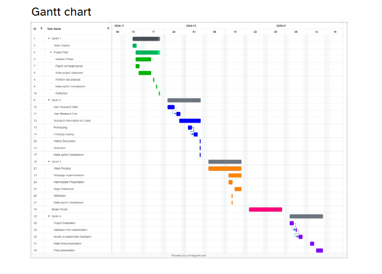Image resolution: width=382 pixels, height=274 pixels.
Task: Click the 2024-12 month header
Action: coord(191,25)
